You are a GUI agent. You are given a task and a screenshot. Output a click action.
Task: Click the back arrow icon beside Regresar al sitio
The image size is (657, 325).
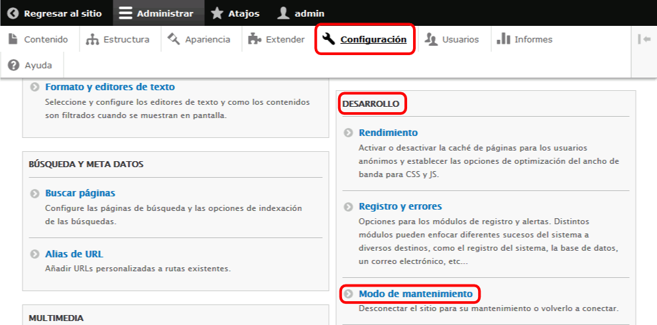point(13,13)
